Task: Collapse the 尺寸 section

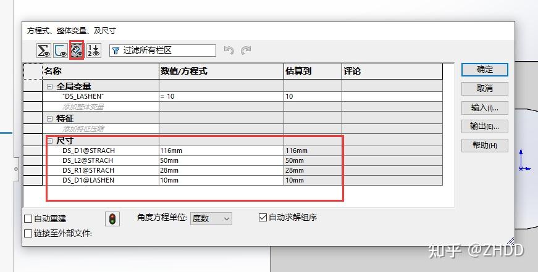Action: tap(49, 141)
